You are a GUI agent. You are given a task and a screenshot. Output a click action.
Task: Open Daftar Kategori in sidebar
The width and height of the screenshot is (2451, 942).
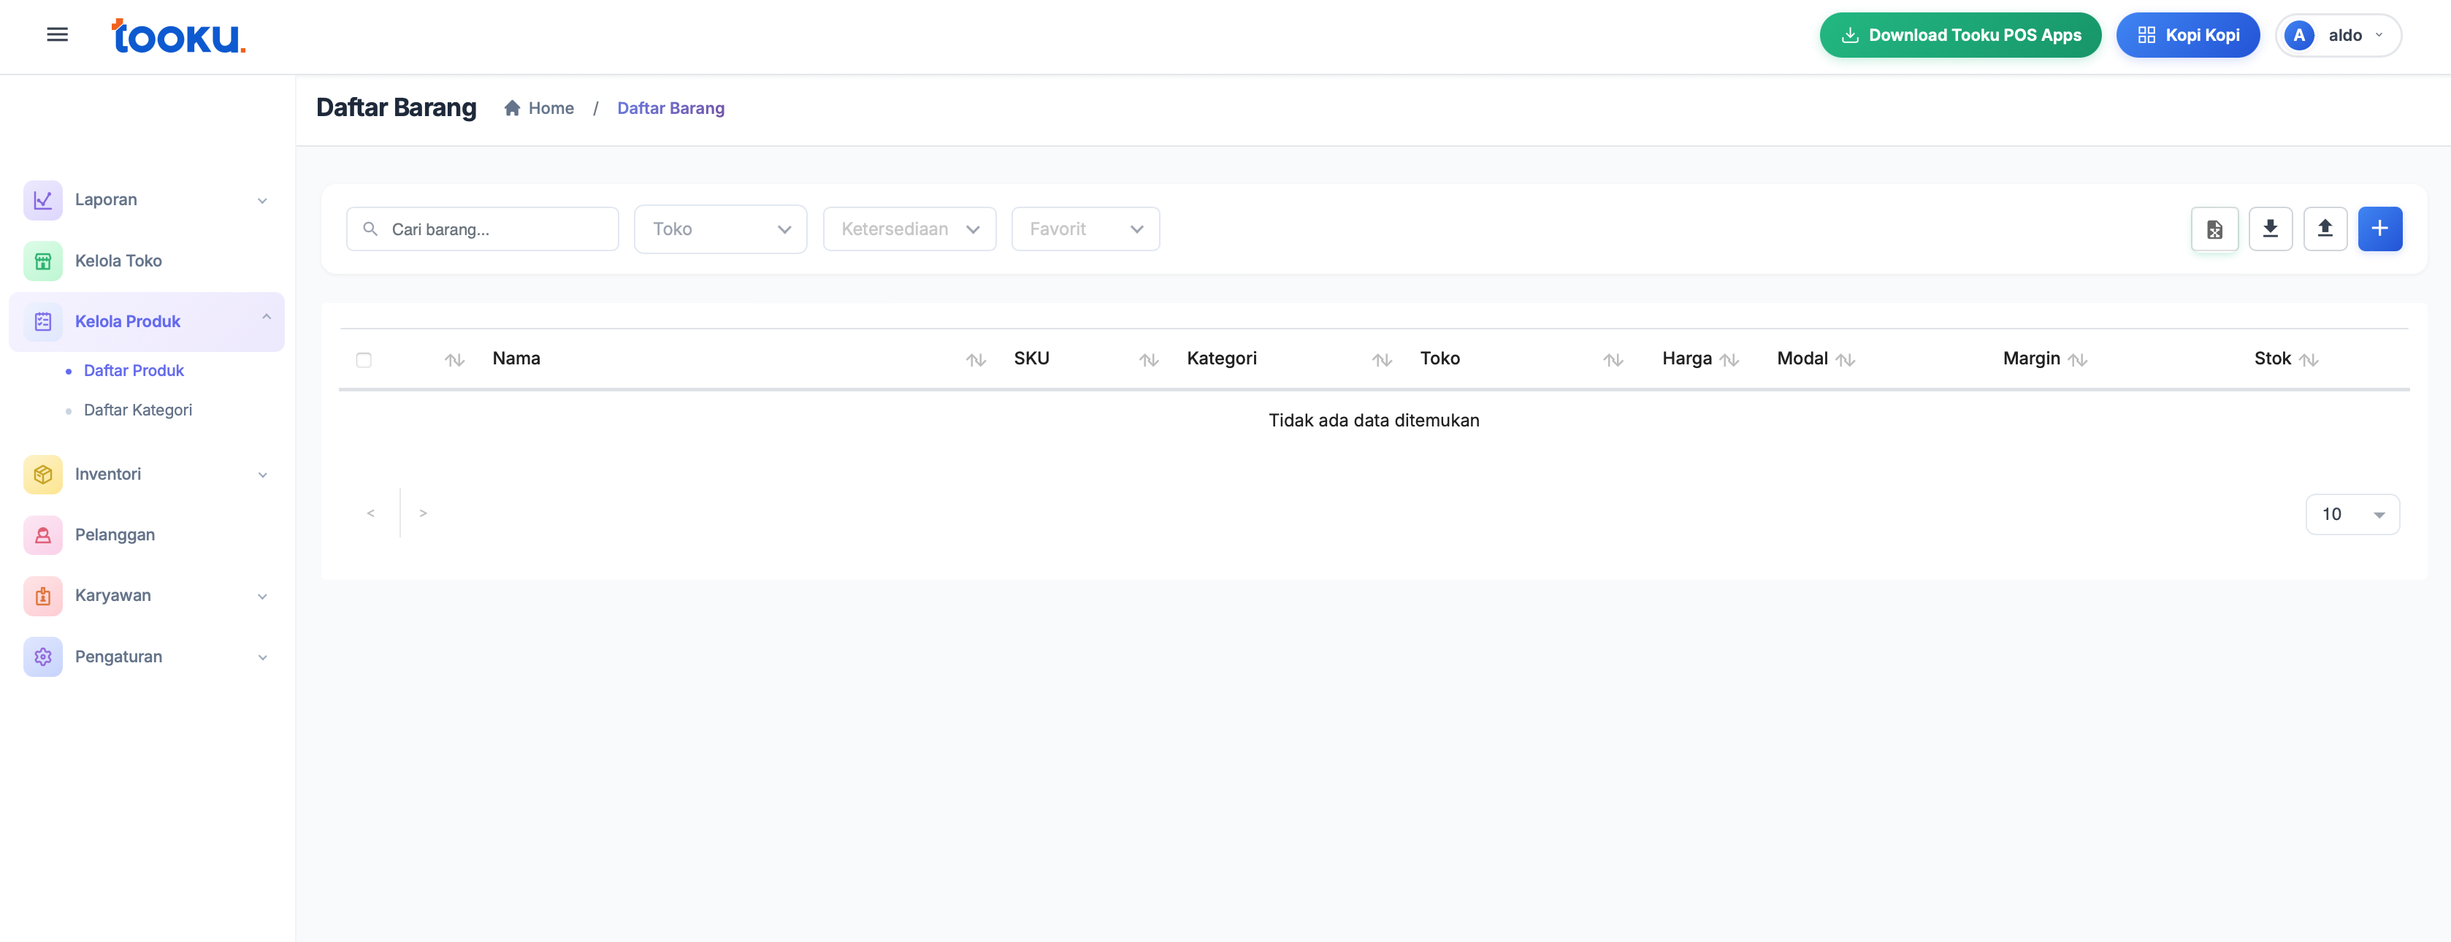click(x=138, y=410)
